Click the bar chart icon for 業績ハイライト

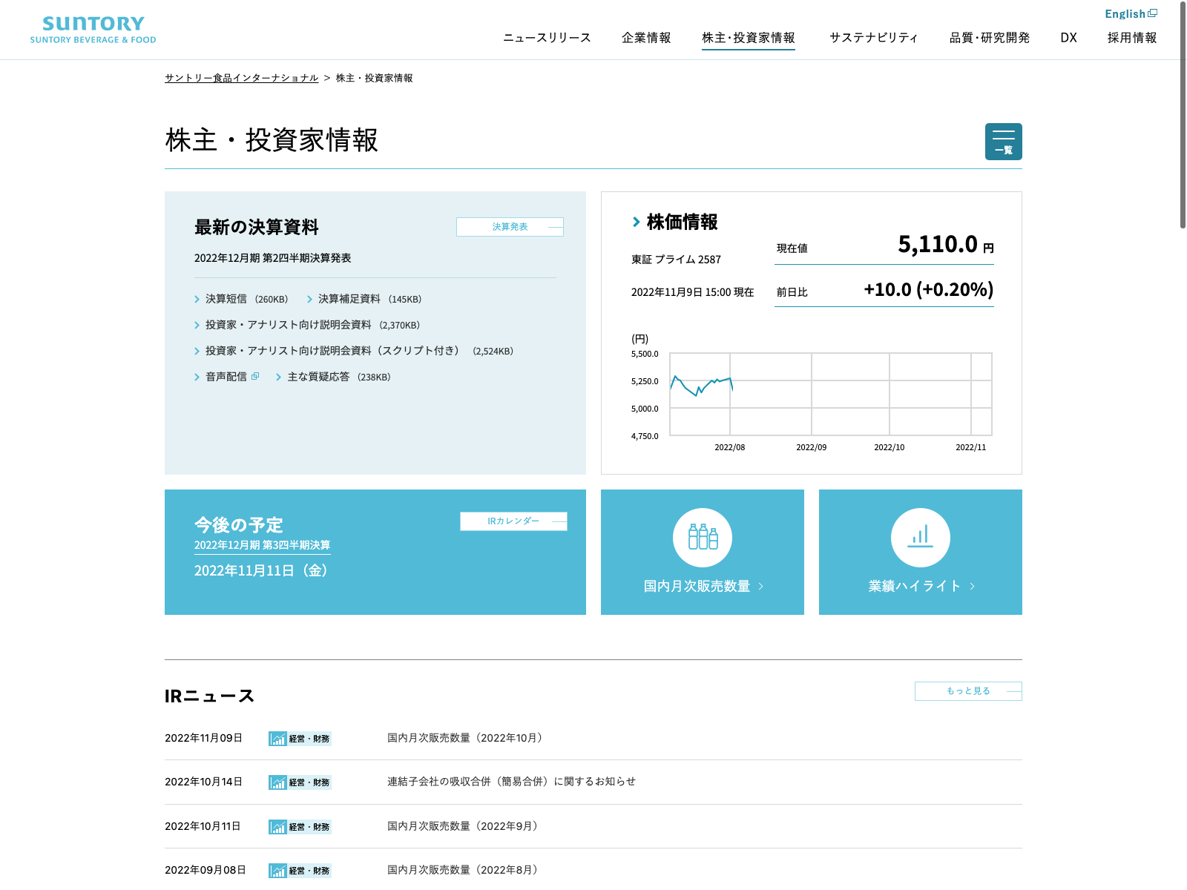(920, 537)
